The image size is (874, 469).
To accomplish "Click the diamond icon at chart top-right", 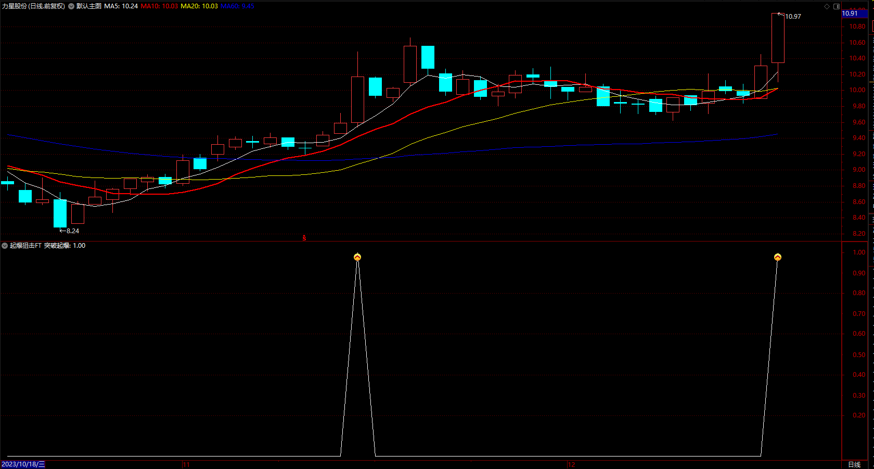I will pyautogui.click(x=827, y=6).
